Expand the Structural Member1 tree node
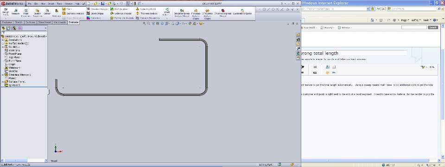The image size is (445, 167). (x=3, y=75)
